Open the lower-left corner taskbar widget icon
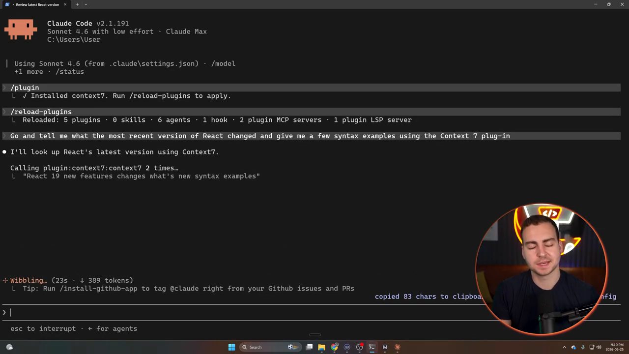Viewport: 629px width, 354px height. (x=9, y=347)
